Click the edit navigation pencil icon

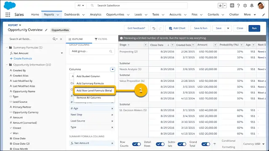pyautogui.click(x=264, y=15)
